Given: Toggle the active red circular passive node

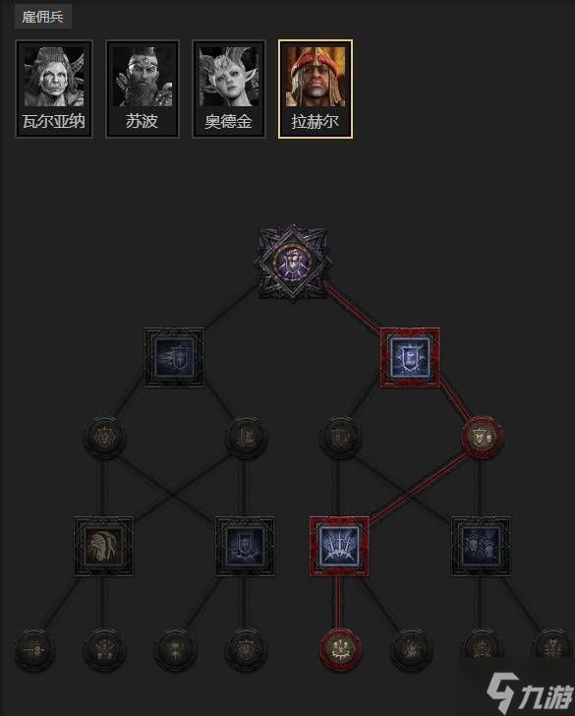Looking at the screenshot, I should point(482,438).
